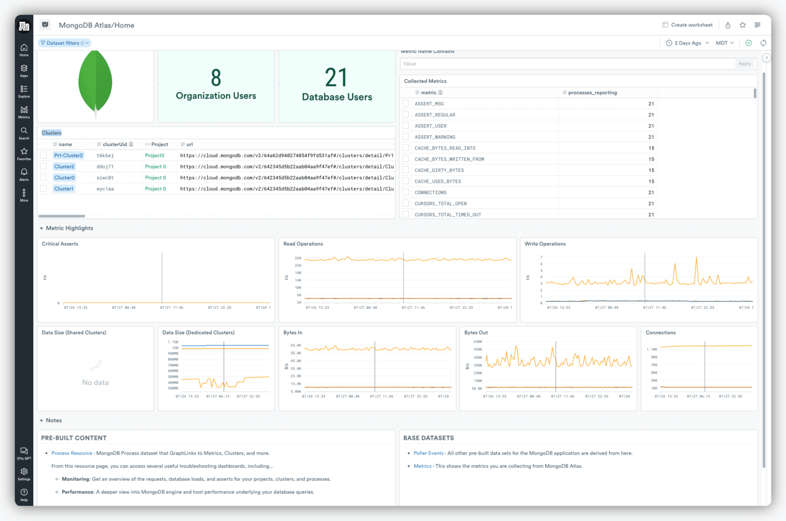Image resolution: width=786 pixels, height=521 pixels.
Task: Click the Observe logo icon
Action: 24,26
